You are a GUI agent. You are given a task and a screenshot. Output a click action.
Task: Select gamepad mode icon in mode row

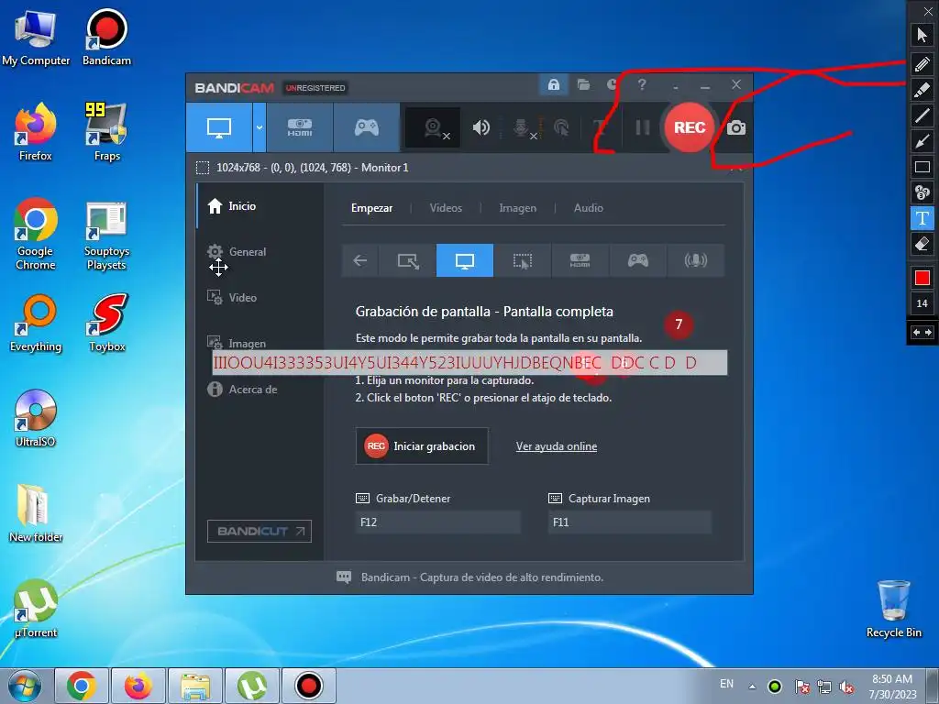[637, 260]
